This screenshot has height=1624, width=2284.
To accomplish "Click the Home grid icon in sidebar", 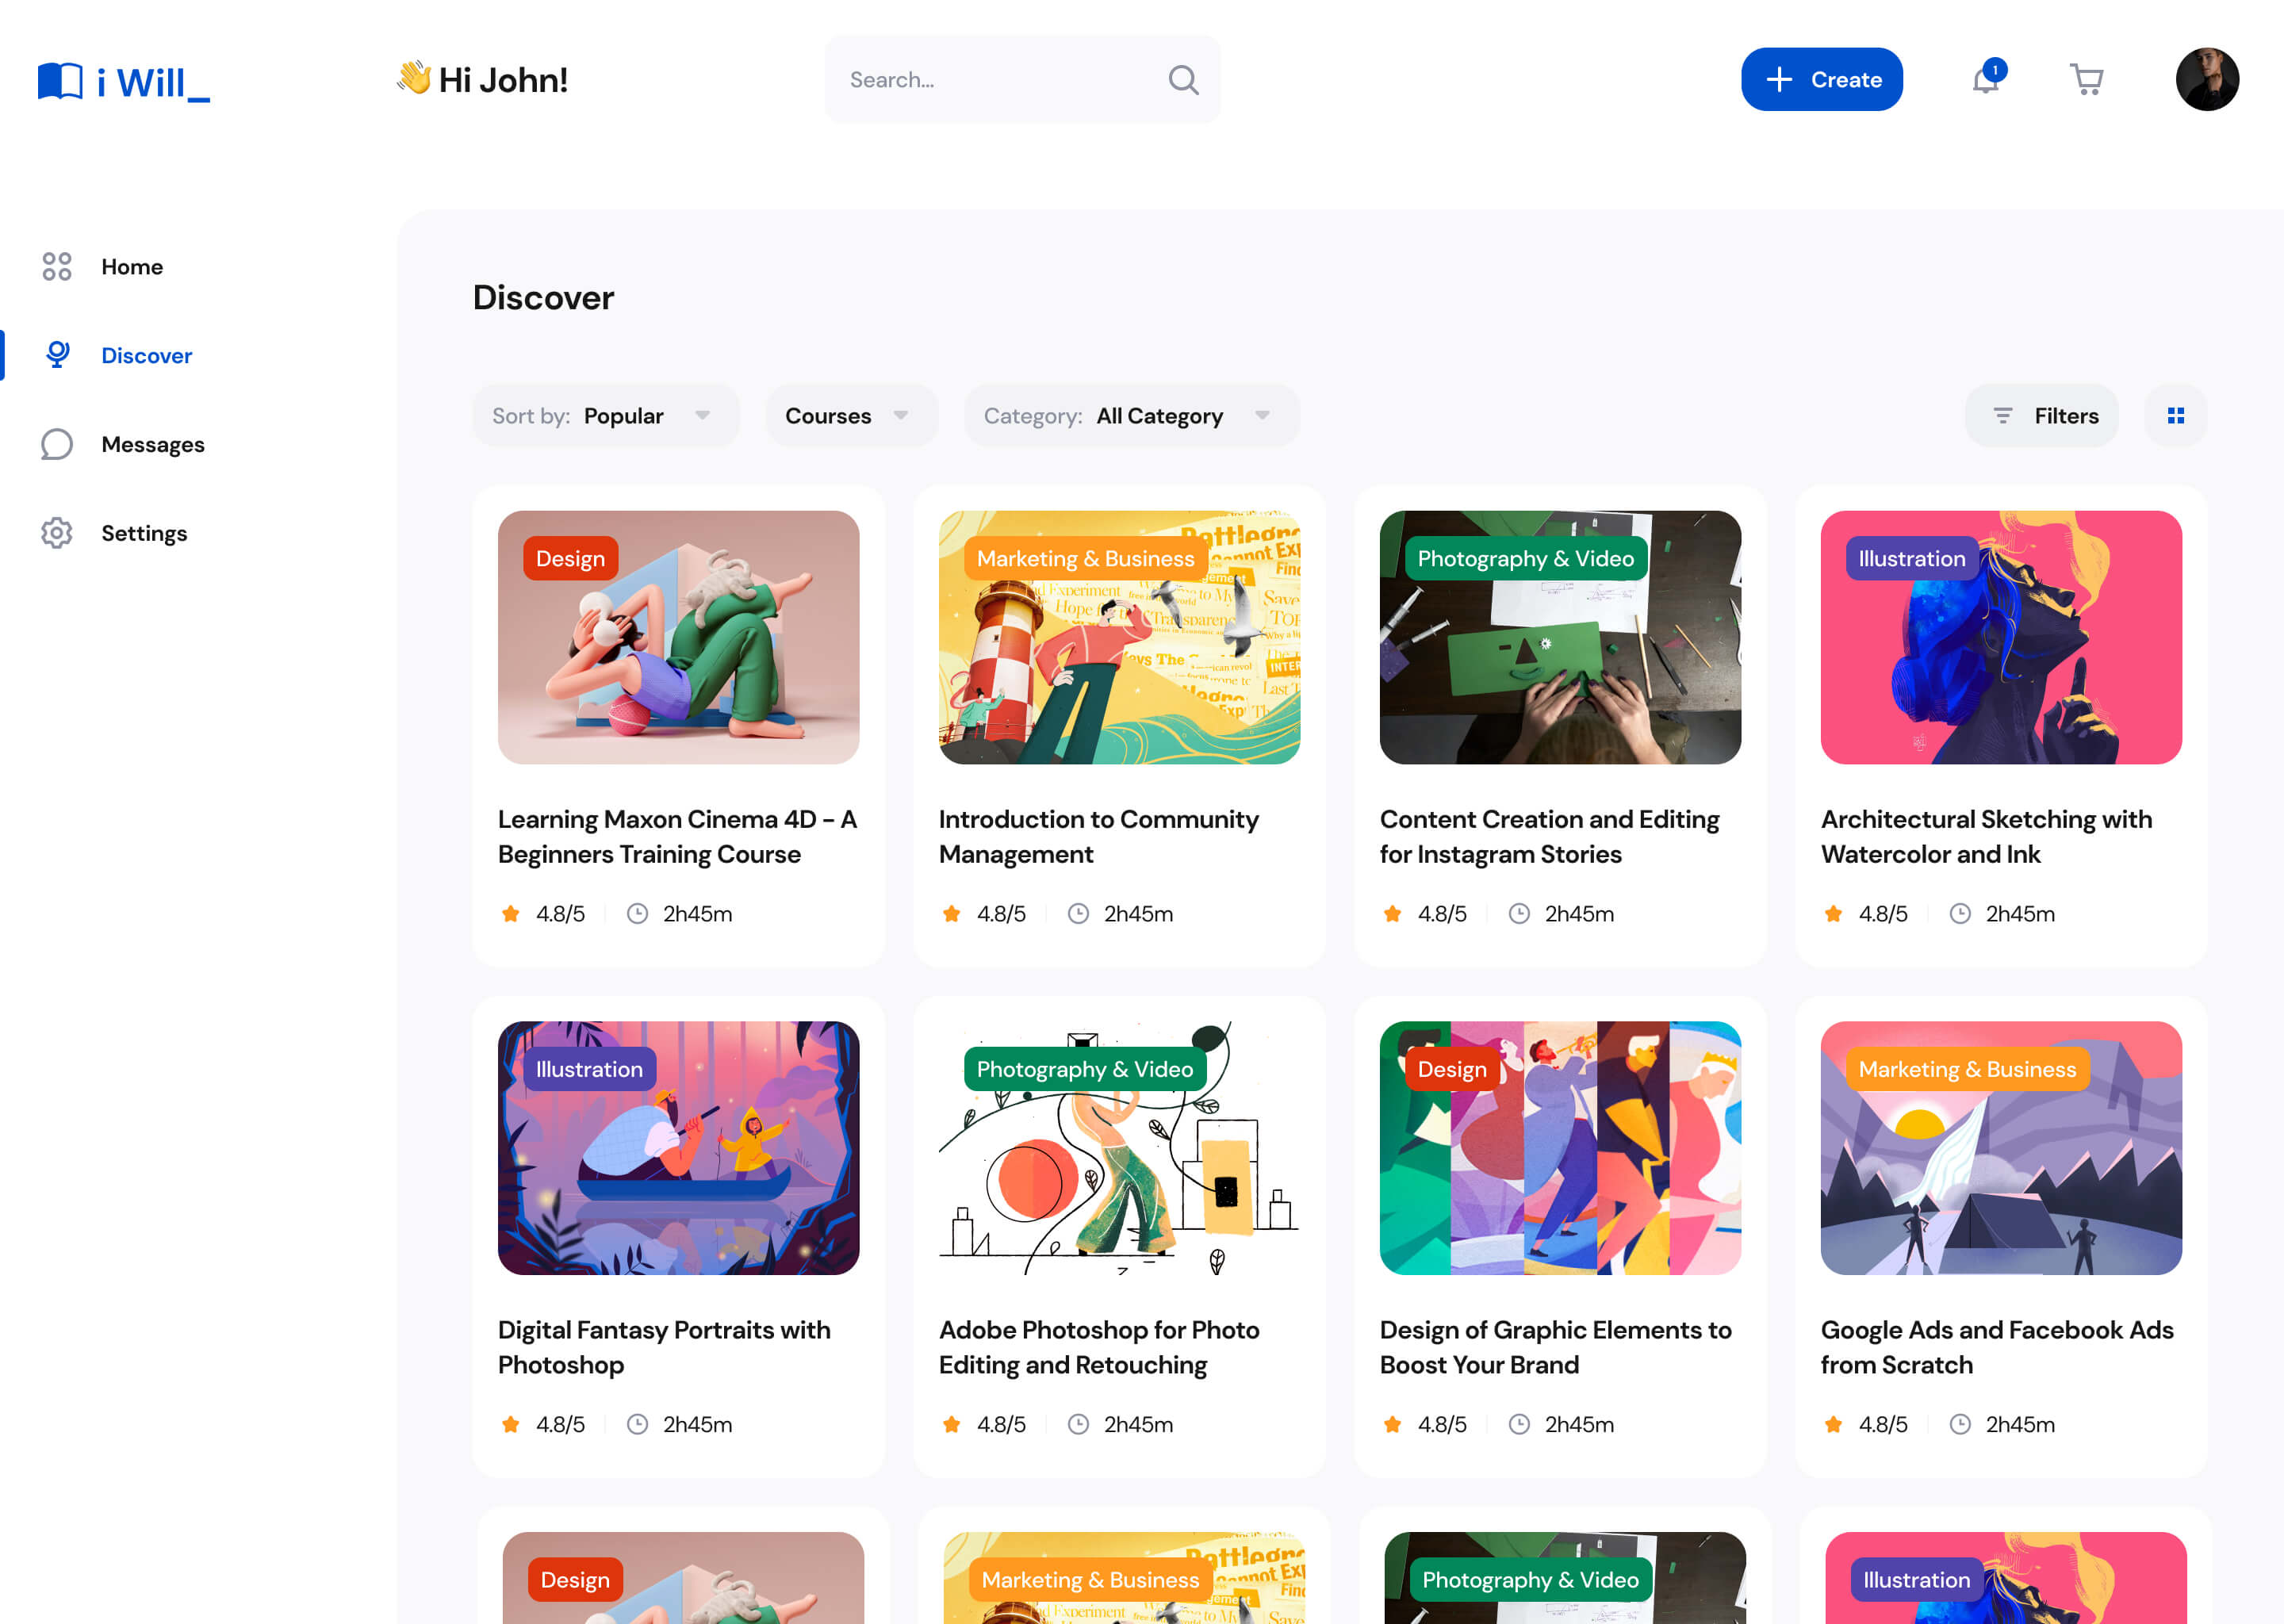I will coord(57,267).
